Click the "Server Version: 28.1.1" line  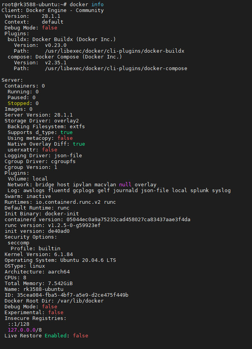38,115
